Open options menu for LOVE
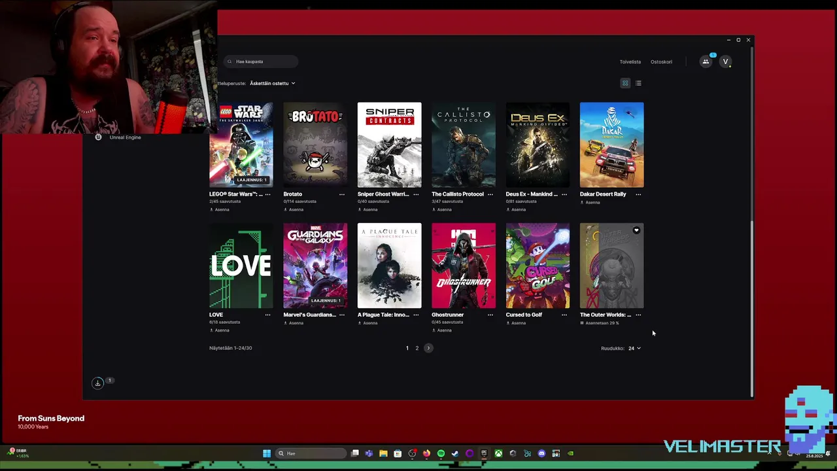The width and height of the screenshot is (837, 471). (267, 315)
